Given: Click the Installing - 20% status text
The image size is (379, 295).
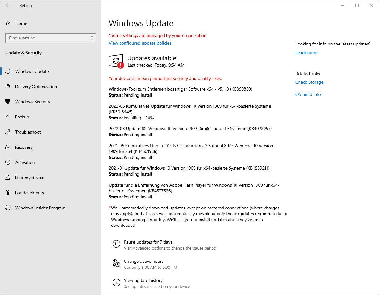Looking at the screenshot, I should tap(139, 118).
